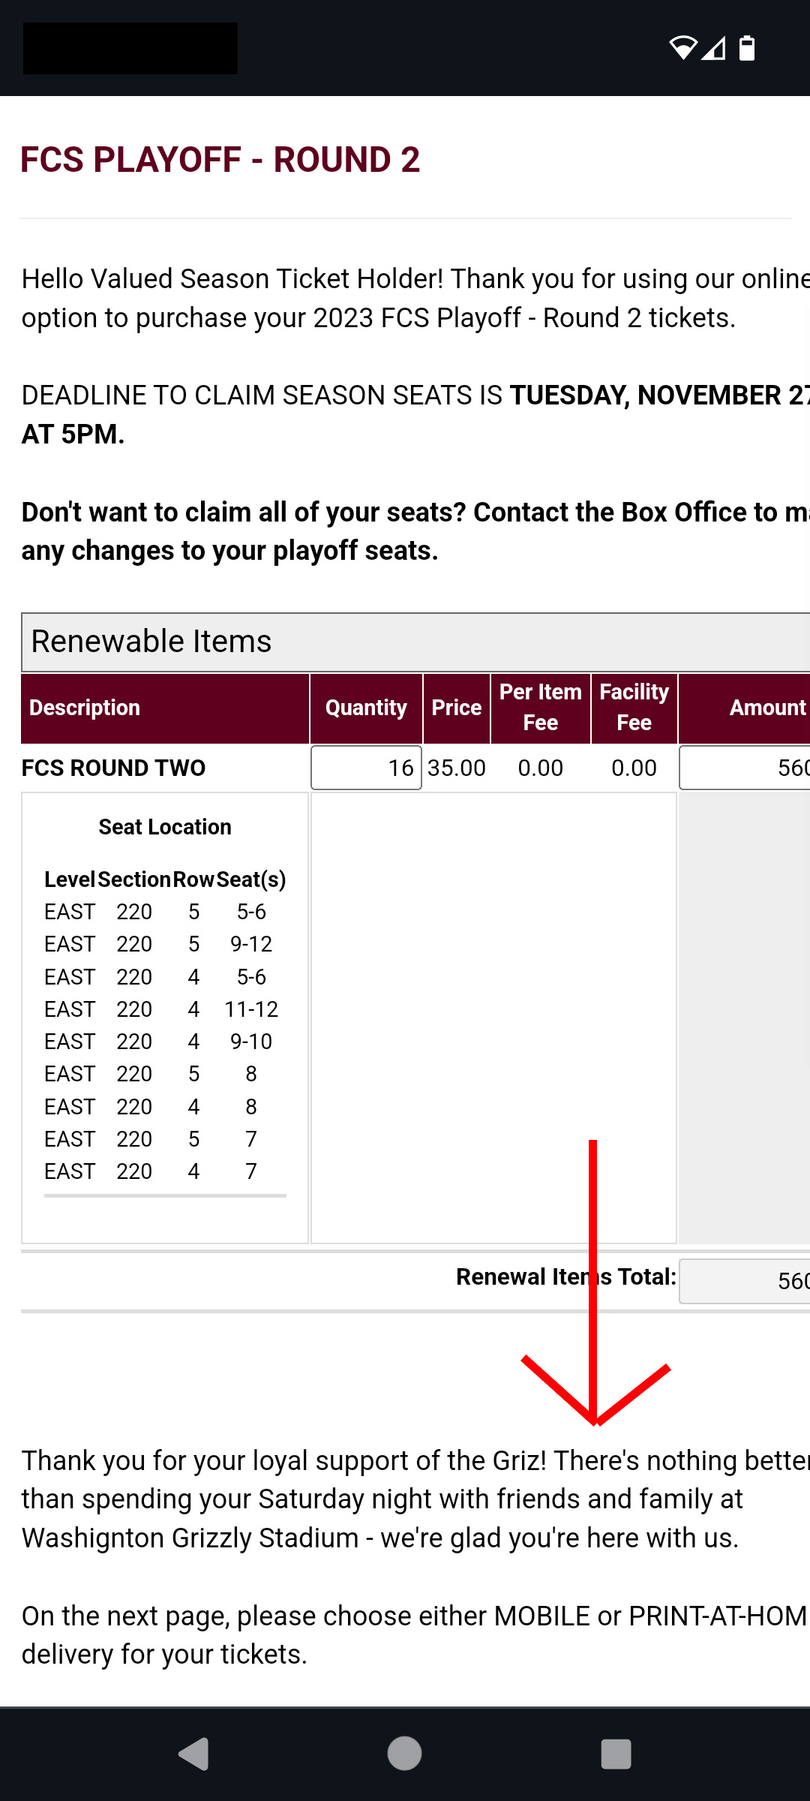Tap the Android back navigation button
810x1801 pixels.
(x=194, y=1754)
